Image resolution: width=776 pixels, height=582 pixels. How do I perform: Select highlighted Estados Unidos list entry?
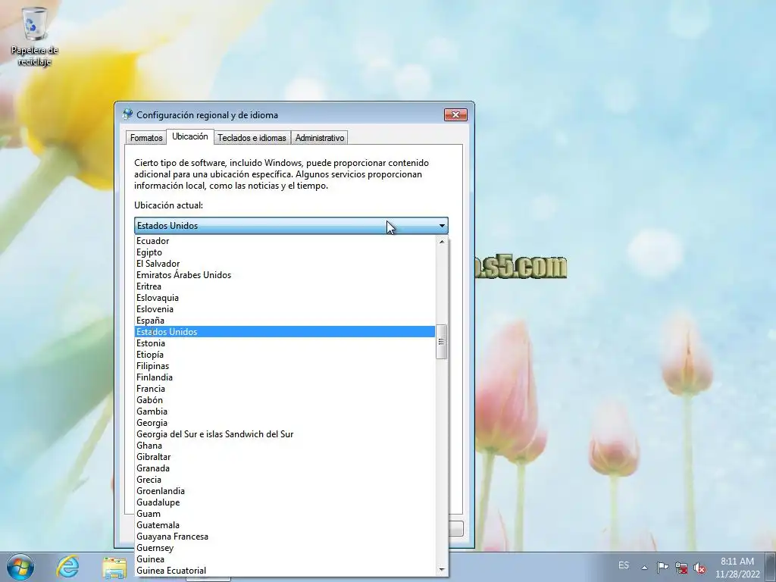[285, 332]
